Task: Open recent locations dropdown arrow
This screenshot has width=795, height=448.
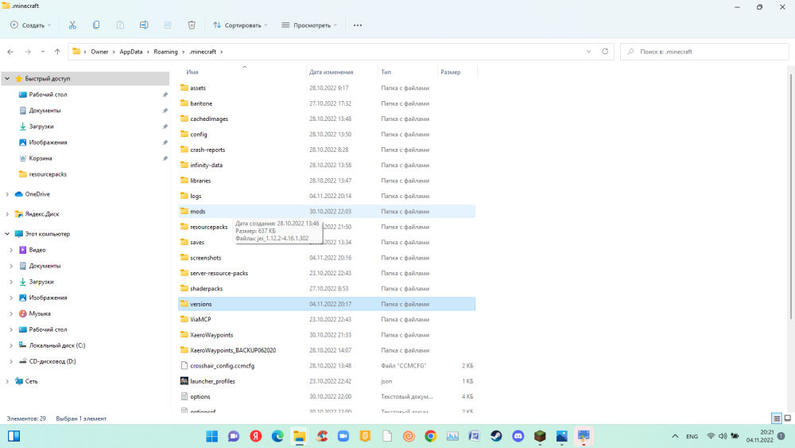Action: coord(43,52)
